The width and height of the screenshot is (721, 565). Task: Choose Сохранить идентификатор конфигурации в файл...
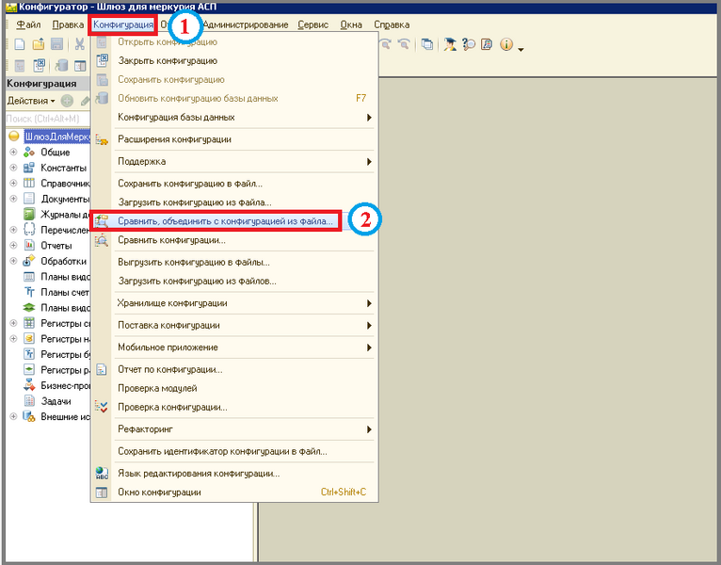pos(234,451)
